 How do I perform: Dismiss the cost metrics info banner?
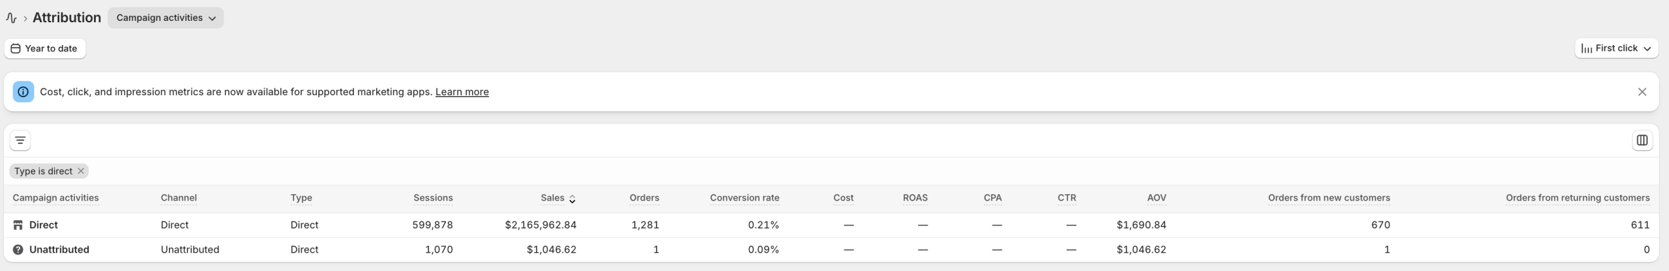(x=1642, y=92)
